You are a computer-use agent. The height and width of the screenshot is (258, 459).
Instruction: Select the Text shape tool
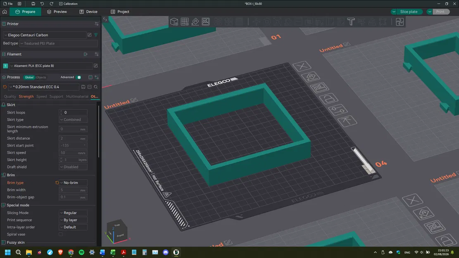(x=351, y=21)
